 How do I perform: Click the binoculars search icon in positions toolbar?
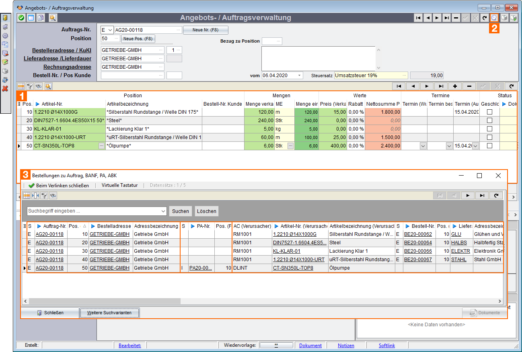(38, 86)
